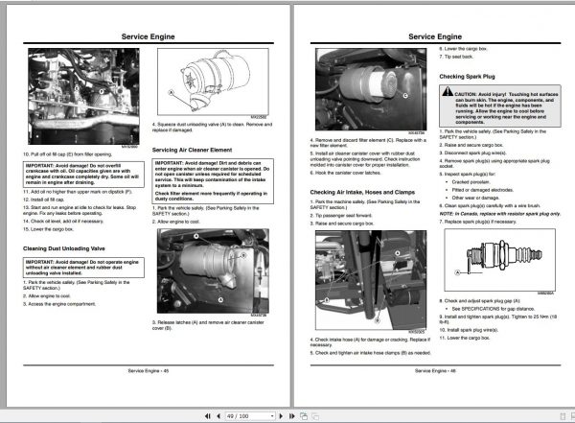Viewport: 575px width, 423px height.
Task: Click step 10 Install spark plug wire(s)
Action: (469, 330)
